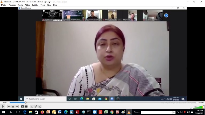Open the Tools menu
This screenshot has height=115, width=205.
(x=43, y=5)
